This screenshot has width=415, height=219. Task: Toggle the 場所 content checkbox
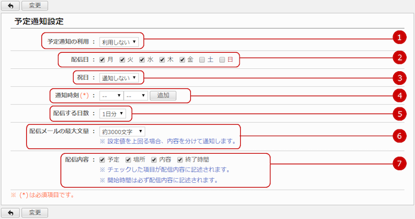point(128,160)
